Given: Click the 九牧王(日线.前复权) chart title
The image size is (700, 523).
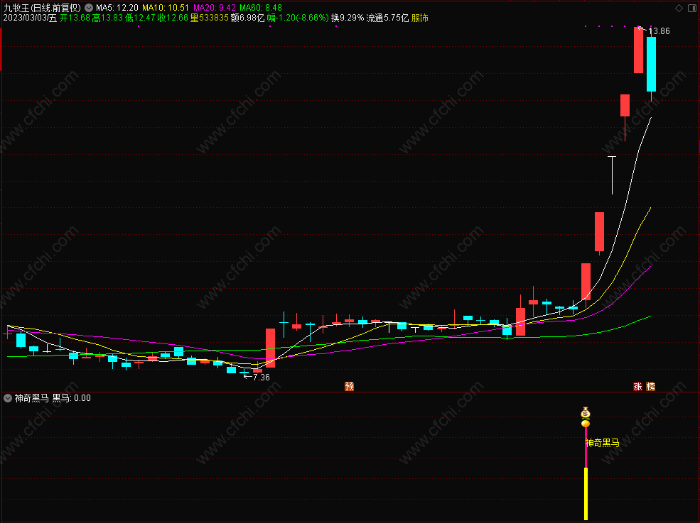Looking at the screenshot, I should point(43,8).
